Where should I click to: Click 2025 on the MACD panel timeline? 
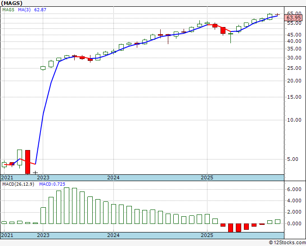tap(207, 235)
